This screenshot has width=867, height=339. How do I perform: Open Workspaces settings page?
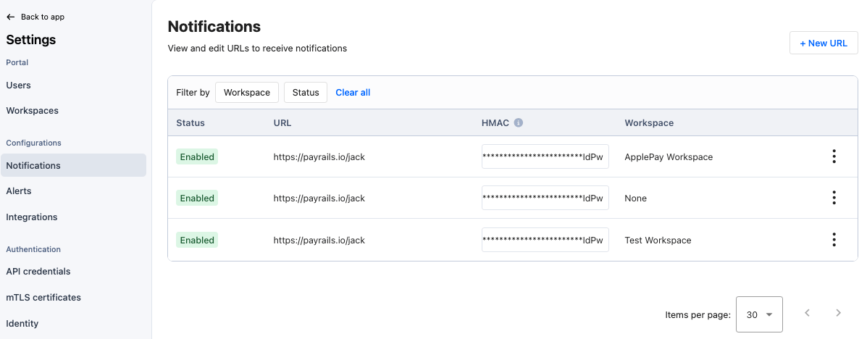pos(32,111)
